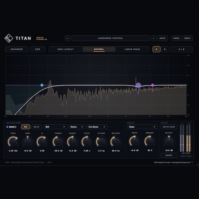This screenshot has height=199, width=199.
Task: Enable SOLO for Band 2
Action: click(36, 127)
